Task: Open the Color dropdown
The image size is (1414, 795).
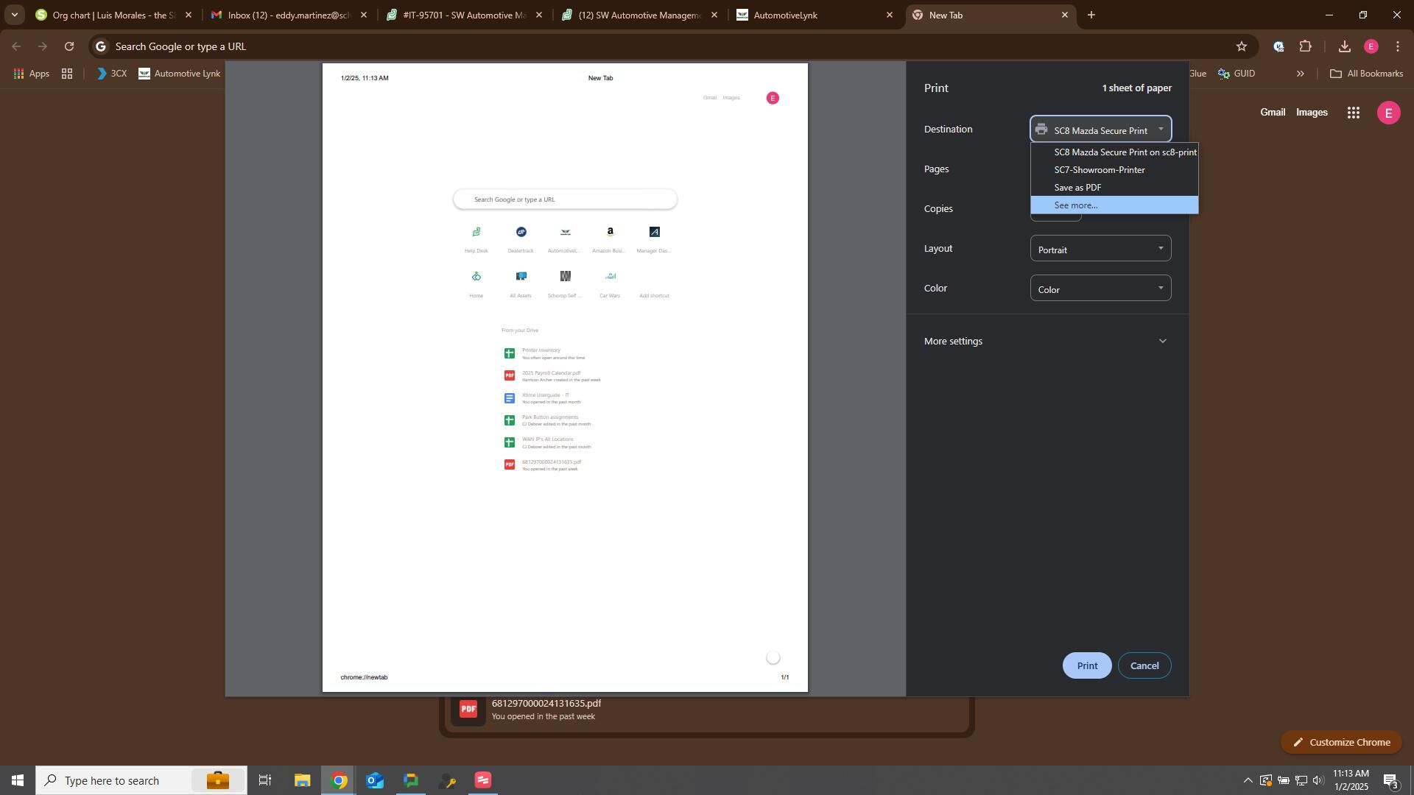Action: point(1100,289)
